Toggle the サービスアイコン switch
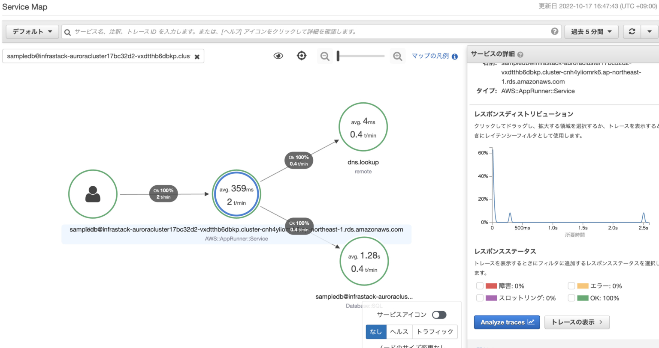Image resolution: width=659 pixels, height=348 pixels. point(439,315)
